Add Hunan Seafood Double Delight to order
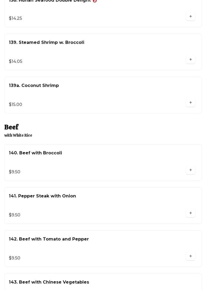This screenshot has width=206, height=290. [190, 16]
